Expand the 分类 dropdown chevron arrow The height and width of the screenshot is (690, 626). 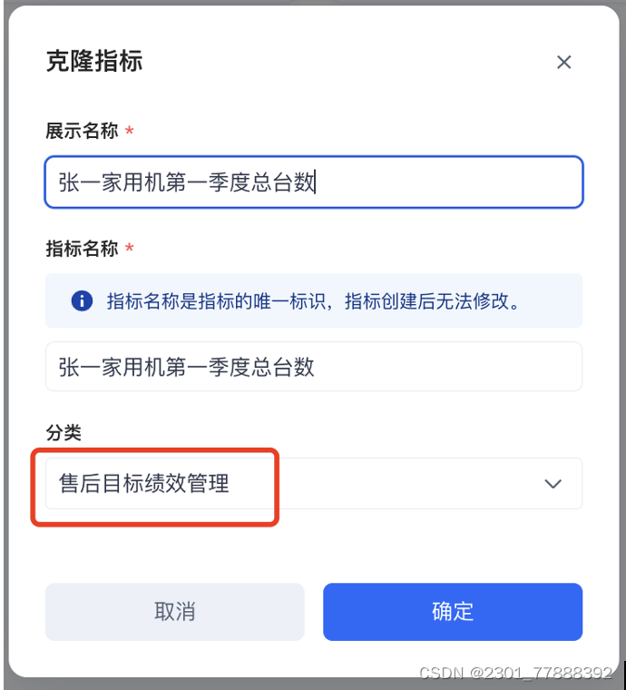pyautogui.click(x=553, y=484)
